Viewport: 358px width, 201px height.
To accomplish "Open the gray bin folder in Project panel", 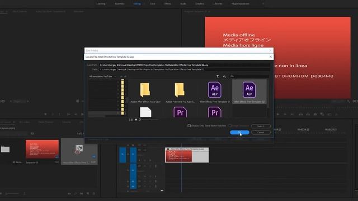I will 5,149.
